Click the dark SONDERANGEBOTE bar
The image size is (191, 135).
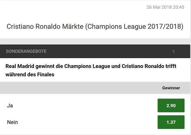(95, 51)
